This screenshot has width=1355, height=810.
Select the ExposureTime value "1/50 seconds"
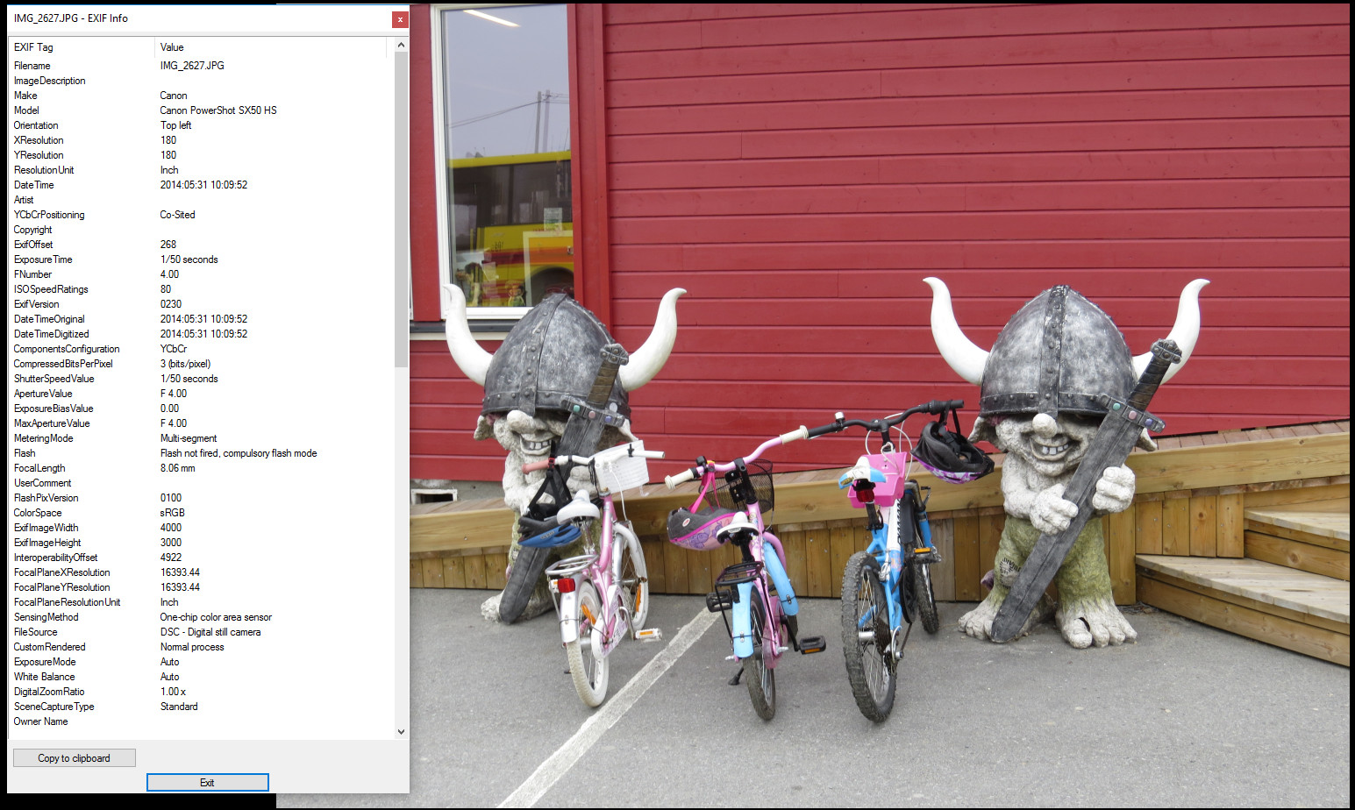pos(189,259)
